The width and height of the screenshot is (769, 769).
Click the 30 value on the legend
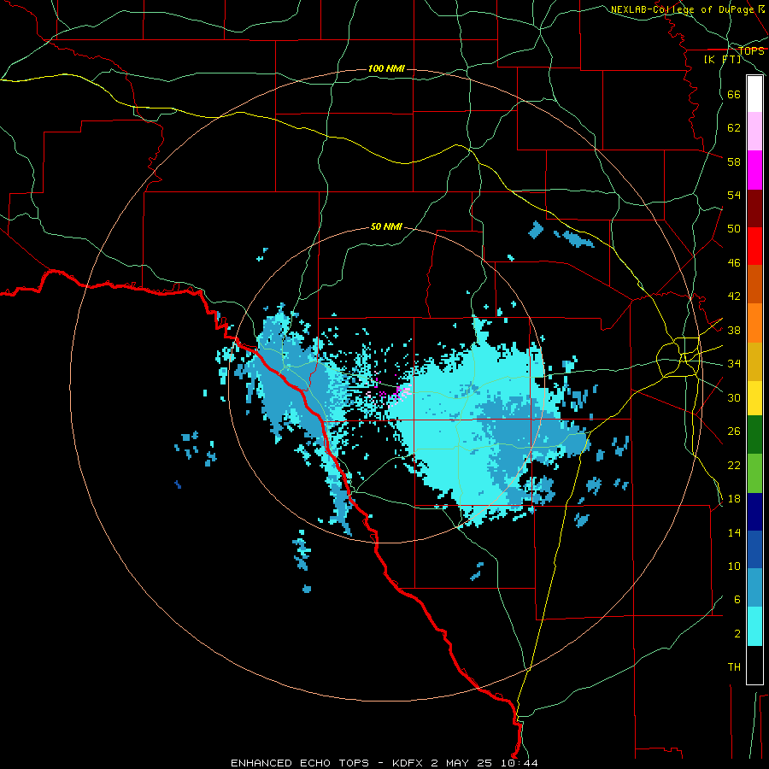coord(734,397)
